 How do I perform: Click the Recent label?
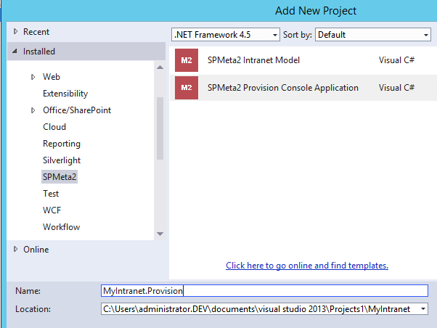[x=36, y=32]
